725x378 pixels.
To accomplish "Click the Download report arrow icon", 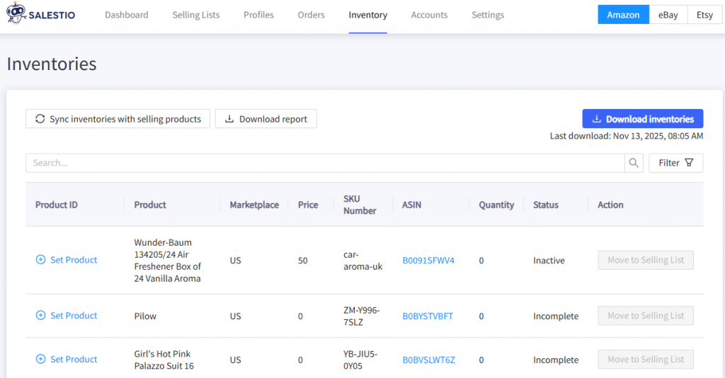I will [229, 119].
